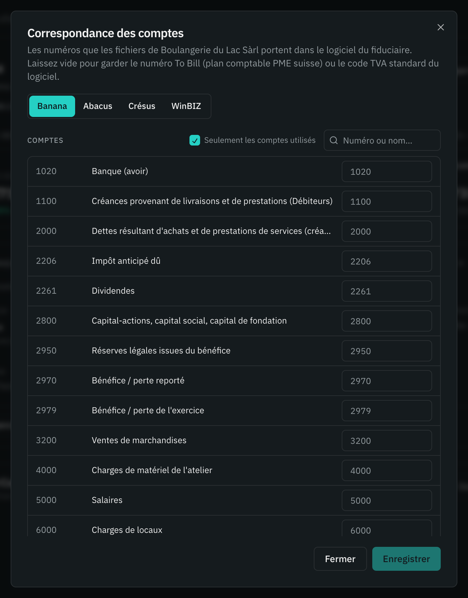
Task: Switch to the Abacus tab
Action: (98, 106)
